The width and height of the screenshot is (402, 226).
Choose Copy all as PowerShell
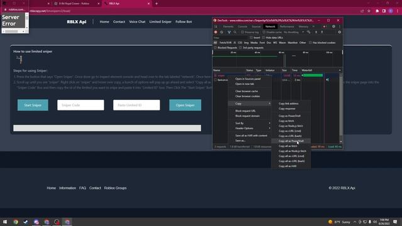tap(291, 141)
